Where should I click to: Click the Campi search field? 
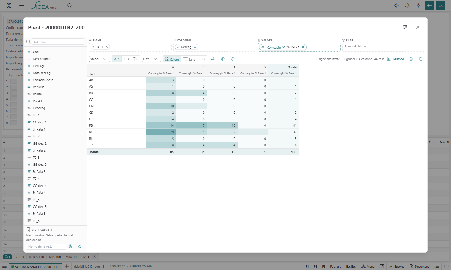click(58, 42)
